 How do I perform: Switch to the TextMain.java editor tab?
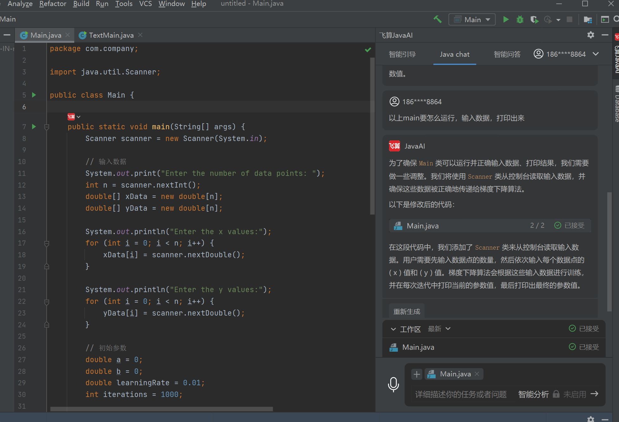[111, 35]
